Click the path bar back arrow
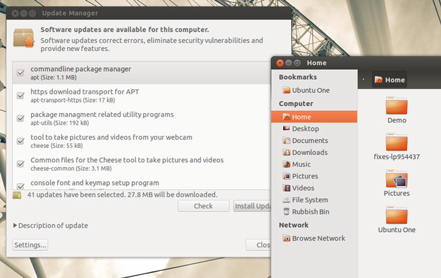This screenshot has width=441, height=278. click(x=364, y=79)
